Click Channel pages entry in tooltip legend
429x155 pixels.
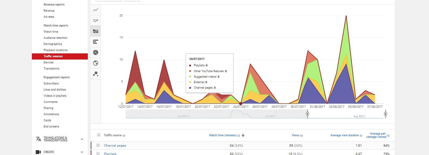[x=202, y=88]
